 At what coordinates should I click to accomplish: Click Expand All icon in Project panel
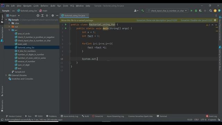(42, 16)
